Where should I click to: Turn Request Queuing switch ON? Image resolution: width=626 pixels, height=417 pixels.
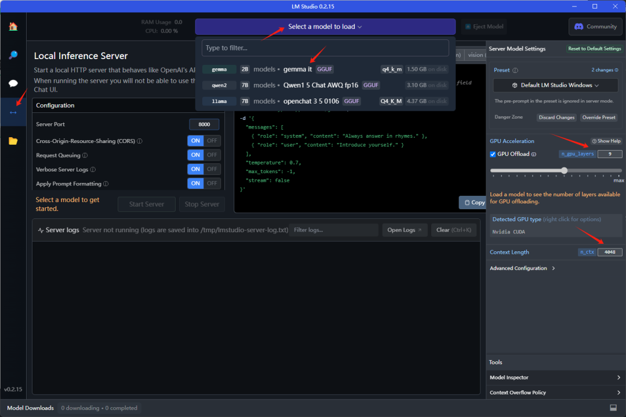(x=196, y=155)
